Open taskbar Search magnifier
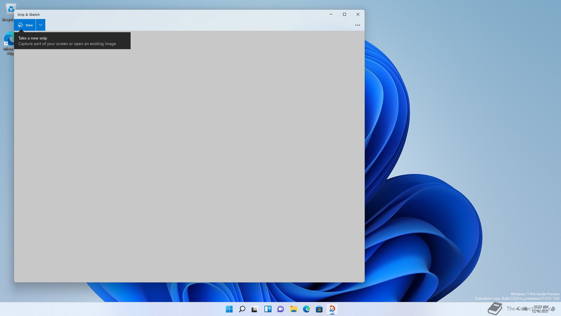 coord(242,309)
